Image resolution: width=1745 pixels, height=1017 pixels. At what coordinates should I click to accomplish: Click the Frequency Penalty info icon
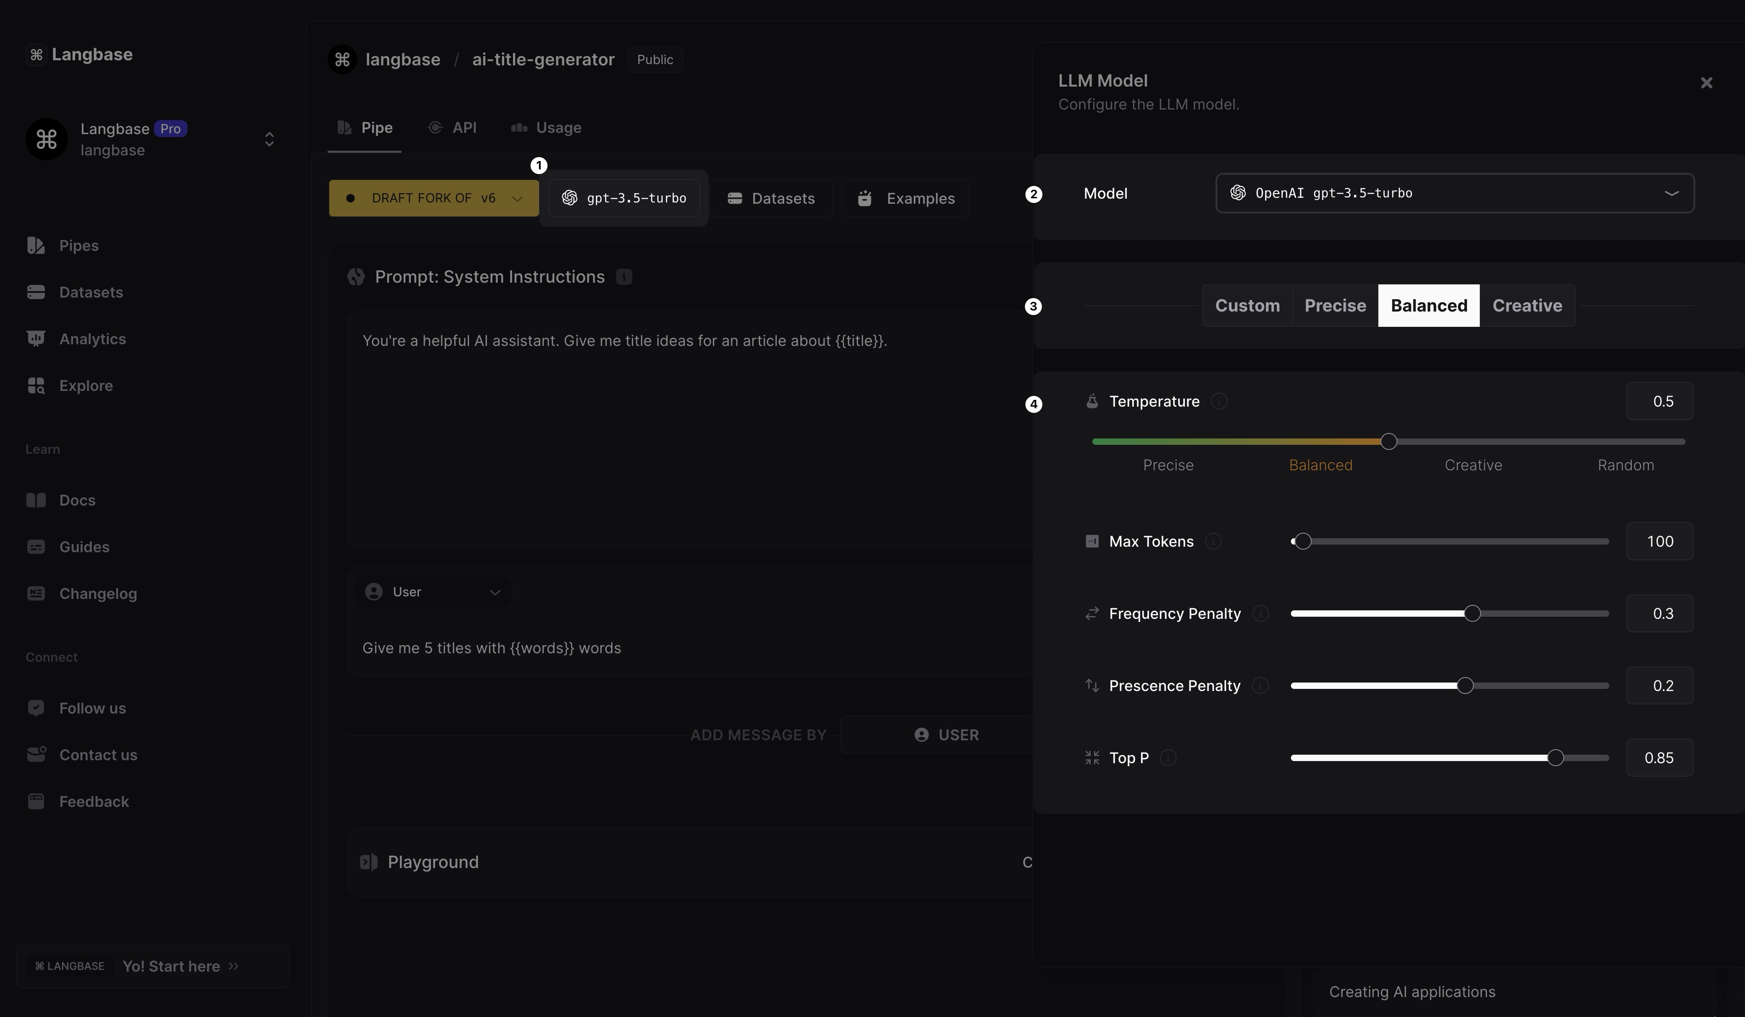pos(1260,614)
